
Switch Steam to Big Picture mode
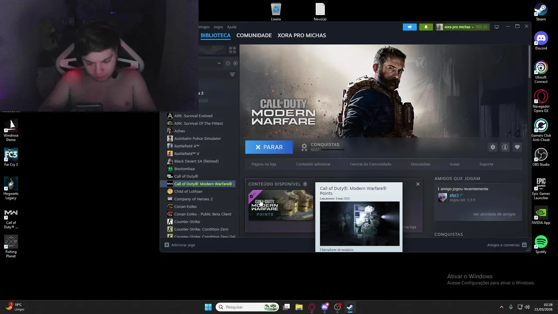coord(496,27)
